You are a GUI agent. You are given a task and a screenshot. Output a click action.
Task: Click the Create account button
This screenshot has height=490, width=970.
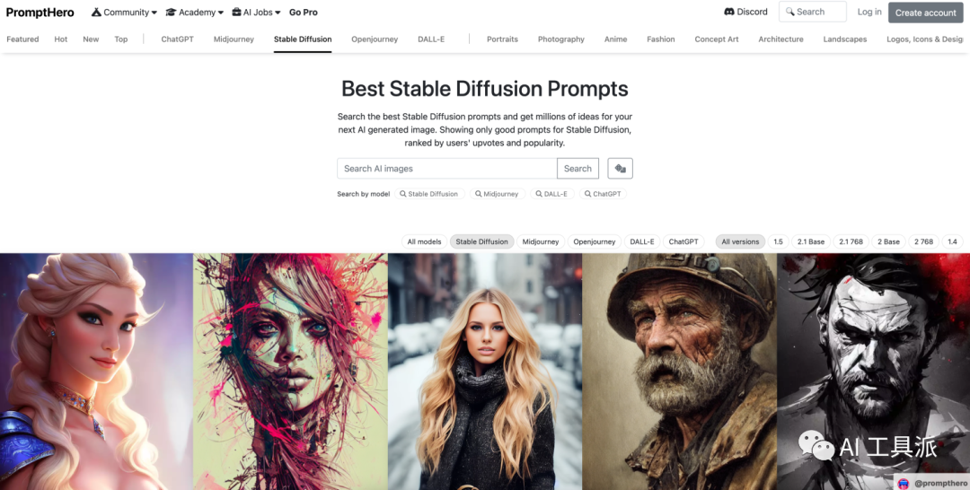click(x=925, y=13)
